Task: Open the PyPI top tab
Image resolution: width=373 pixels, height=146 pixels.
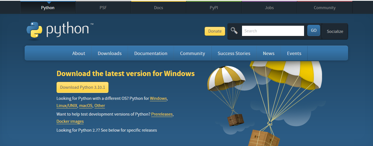Action: [x=214, y=8]
